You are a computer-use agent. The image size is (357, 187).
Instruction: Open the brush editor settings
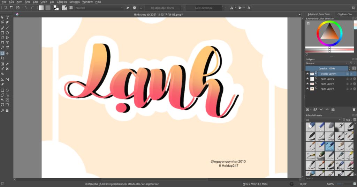pos(64,8)
